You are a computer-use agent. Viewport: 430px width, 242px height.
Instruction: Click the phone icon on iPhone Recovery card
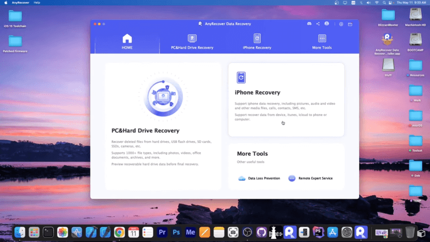241,78
